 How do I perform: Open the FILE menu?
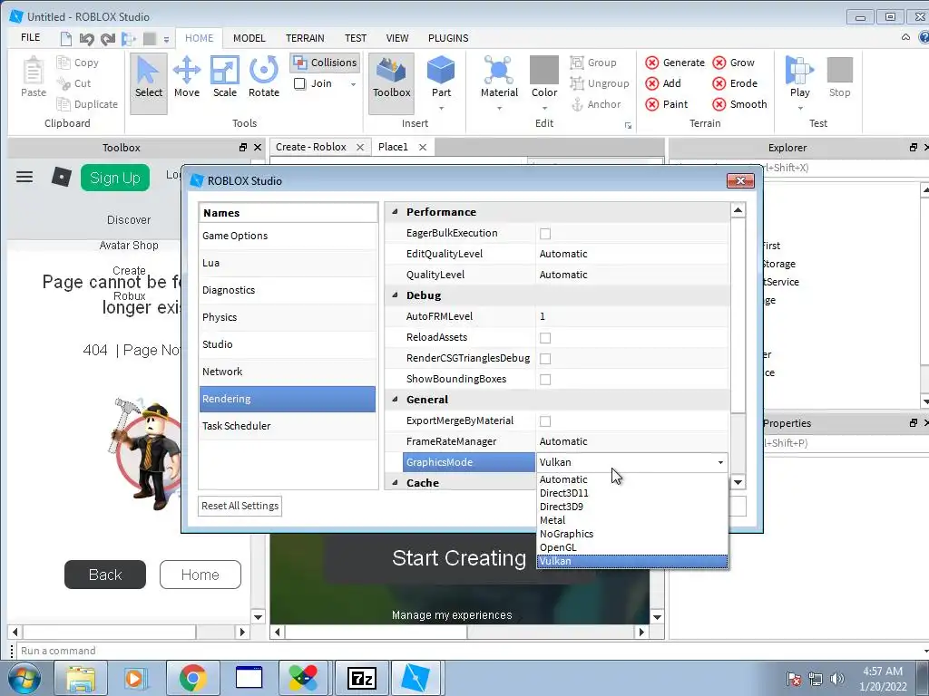[x=30, y=38]
